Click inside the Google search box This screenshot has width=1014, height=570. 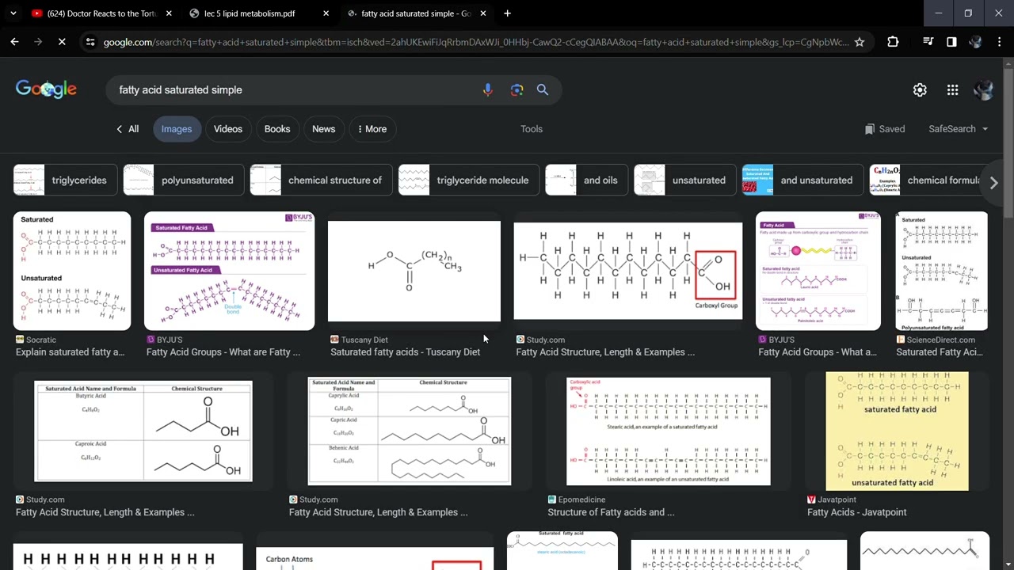click(x=293, y=90)
